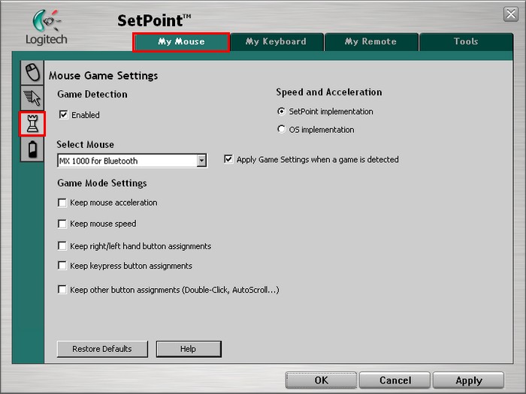Switch to the My Remote tab
Screen dimensions: 526x394
tap(371, 42)
